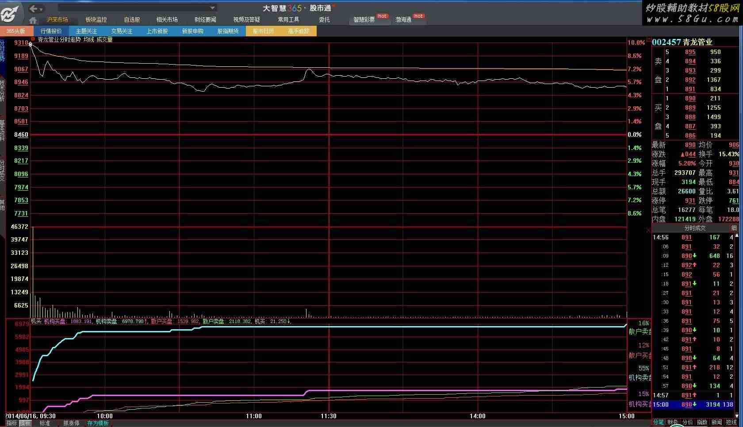743x427 pixels.
Task: Switch to 上市新股 tab
Action: (157, 31)
